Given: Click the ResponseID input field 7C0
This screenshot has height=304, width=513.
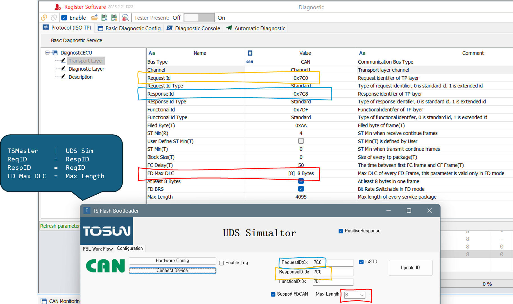Looking at the screenshot, I should click(x=333, y=272).
